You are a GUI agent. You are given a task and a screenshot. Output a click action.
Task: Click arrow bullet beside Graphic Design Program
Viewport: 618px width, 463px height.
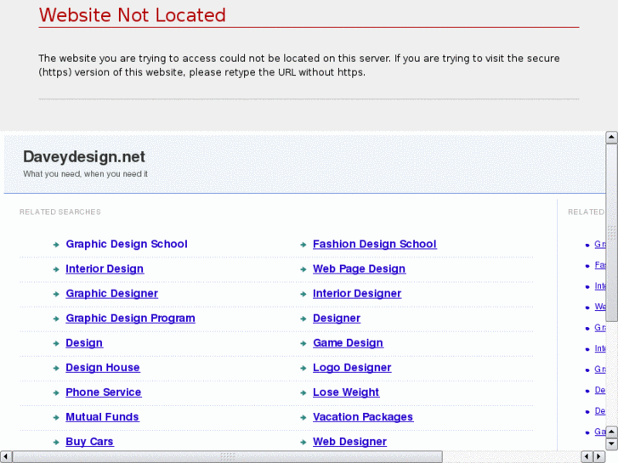(x=56, y=319)
